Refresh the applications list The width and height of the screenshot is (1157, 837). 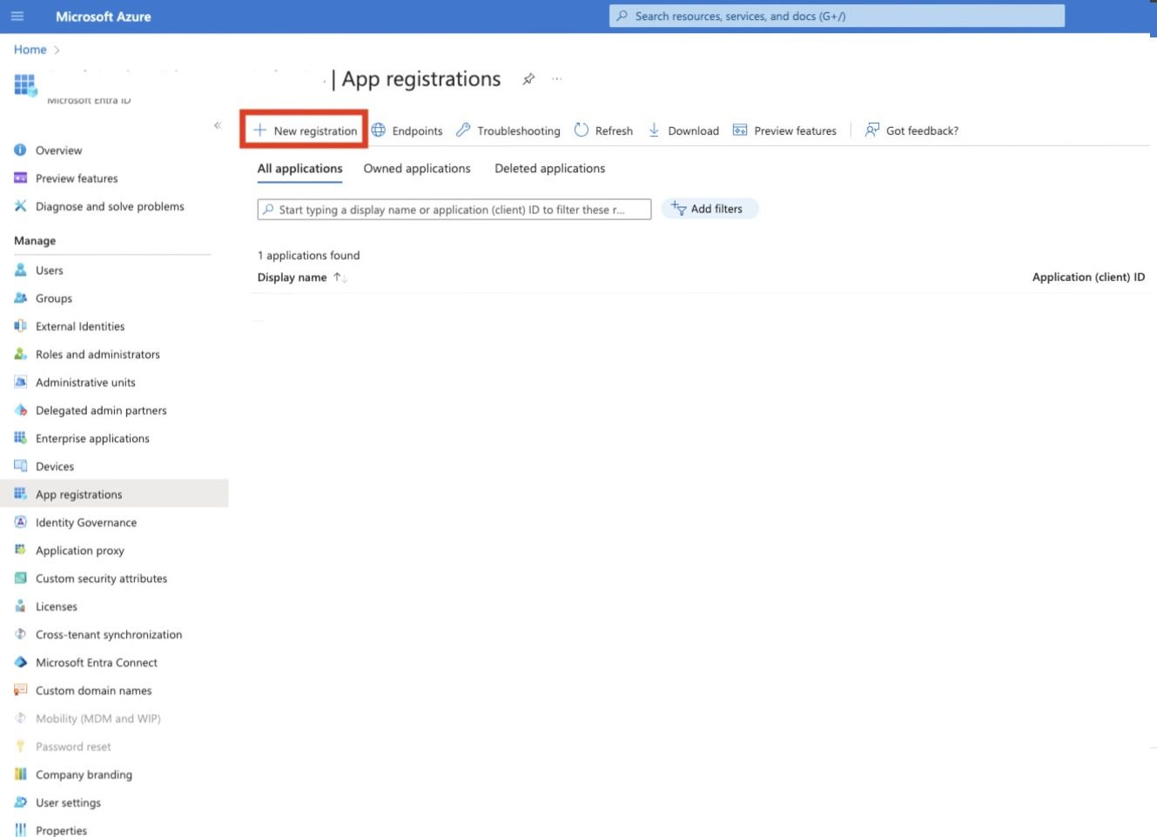click(x=603, y=131)
